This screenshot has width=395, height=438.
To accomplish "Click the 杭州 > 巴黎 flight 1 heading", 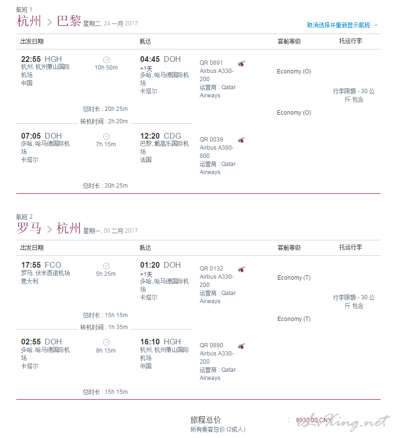I will pyautogui.click(x=49, y=21).
